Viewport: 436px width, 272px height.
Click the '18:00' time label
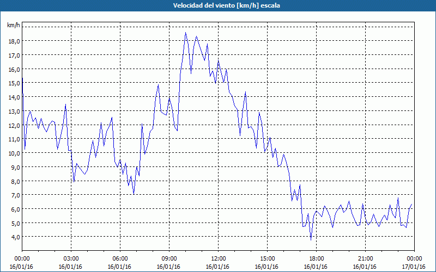point(317,259)
